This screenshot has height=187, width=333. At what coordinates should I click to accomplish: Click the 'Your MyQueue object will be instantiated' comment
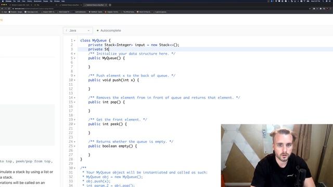(x=145, y=172)
